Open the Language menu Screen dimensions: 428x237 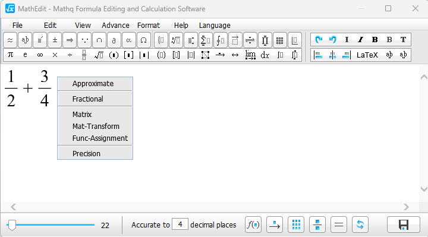[215, 26]
